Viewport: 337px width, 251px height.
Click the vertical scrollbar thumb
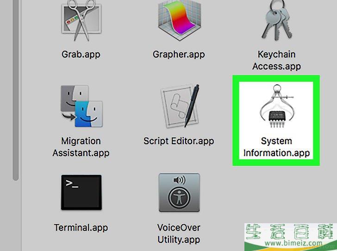click(15, 90)
